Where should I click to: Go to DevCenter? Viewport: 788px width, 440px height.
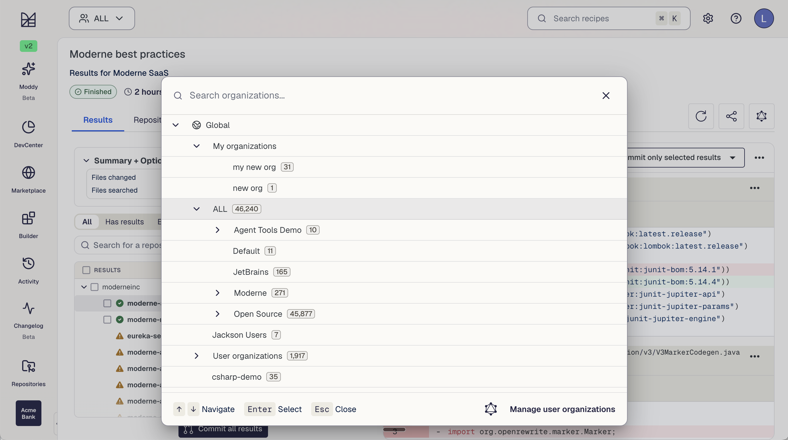point(29,134)
